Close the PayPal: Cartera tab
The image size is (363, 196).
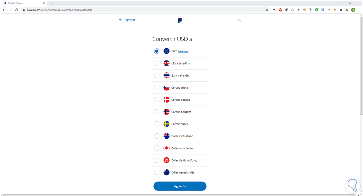44,3
